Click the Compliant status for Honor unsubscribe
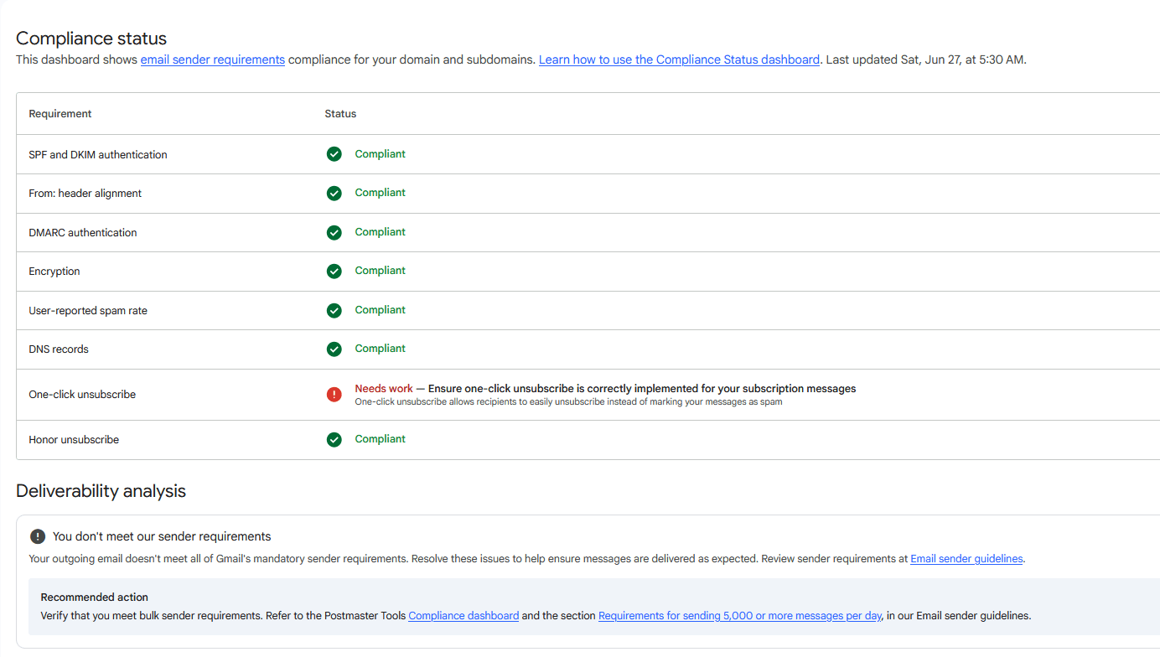The height and width of the screenshot is (657, 1160). 381,439
